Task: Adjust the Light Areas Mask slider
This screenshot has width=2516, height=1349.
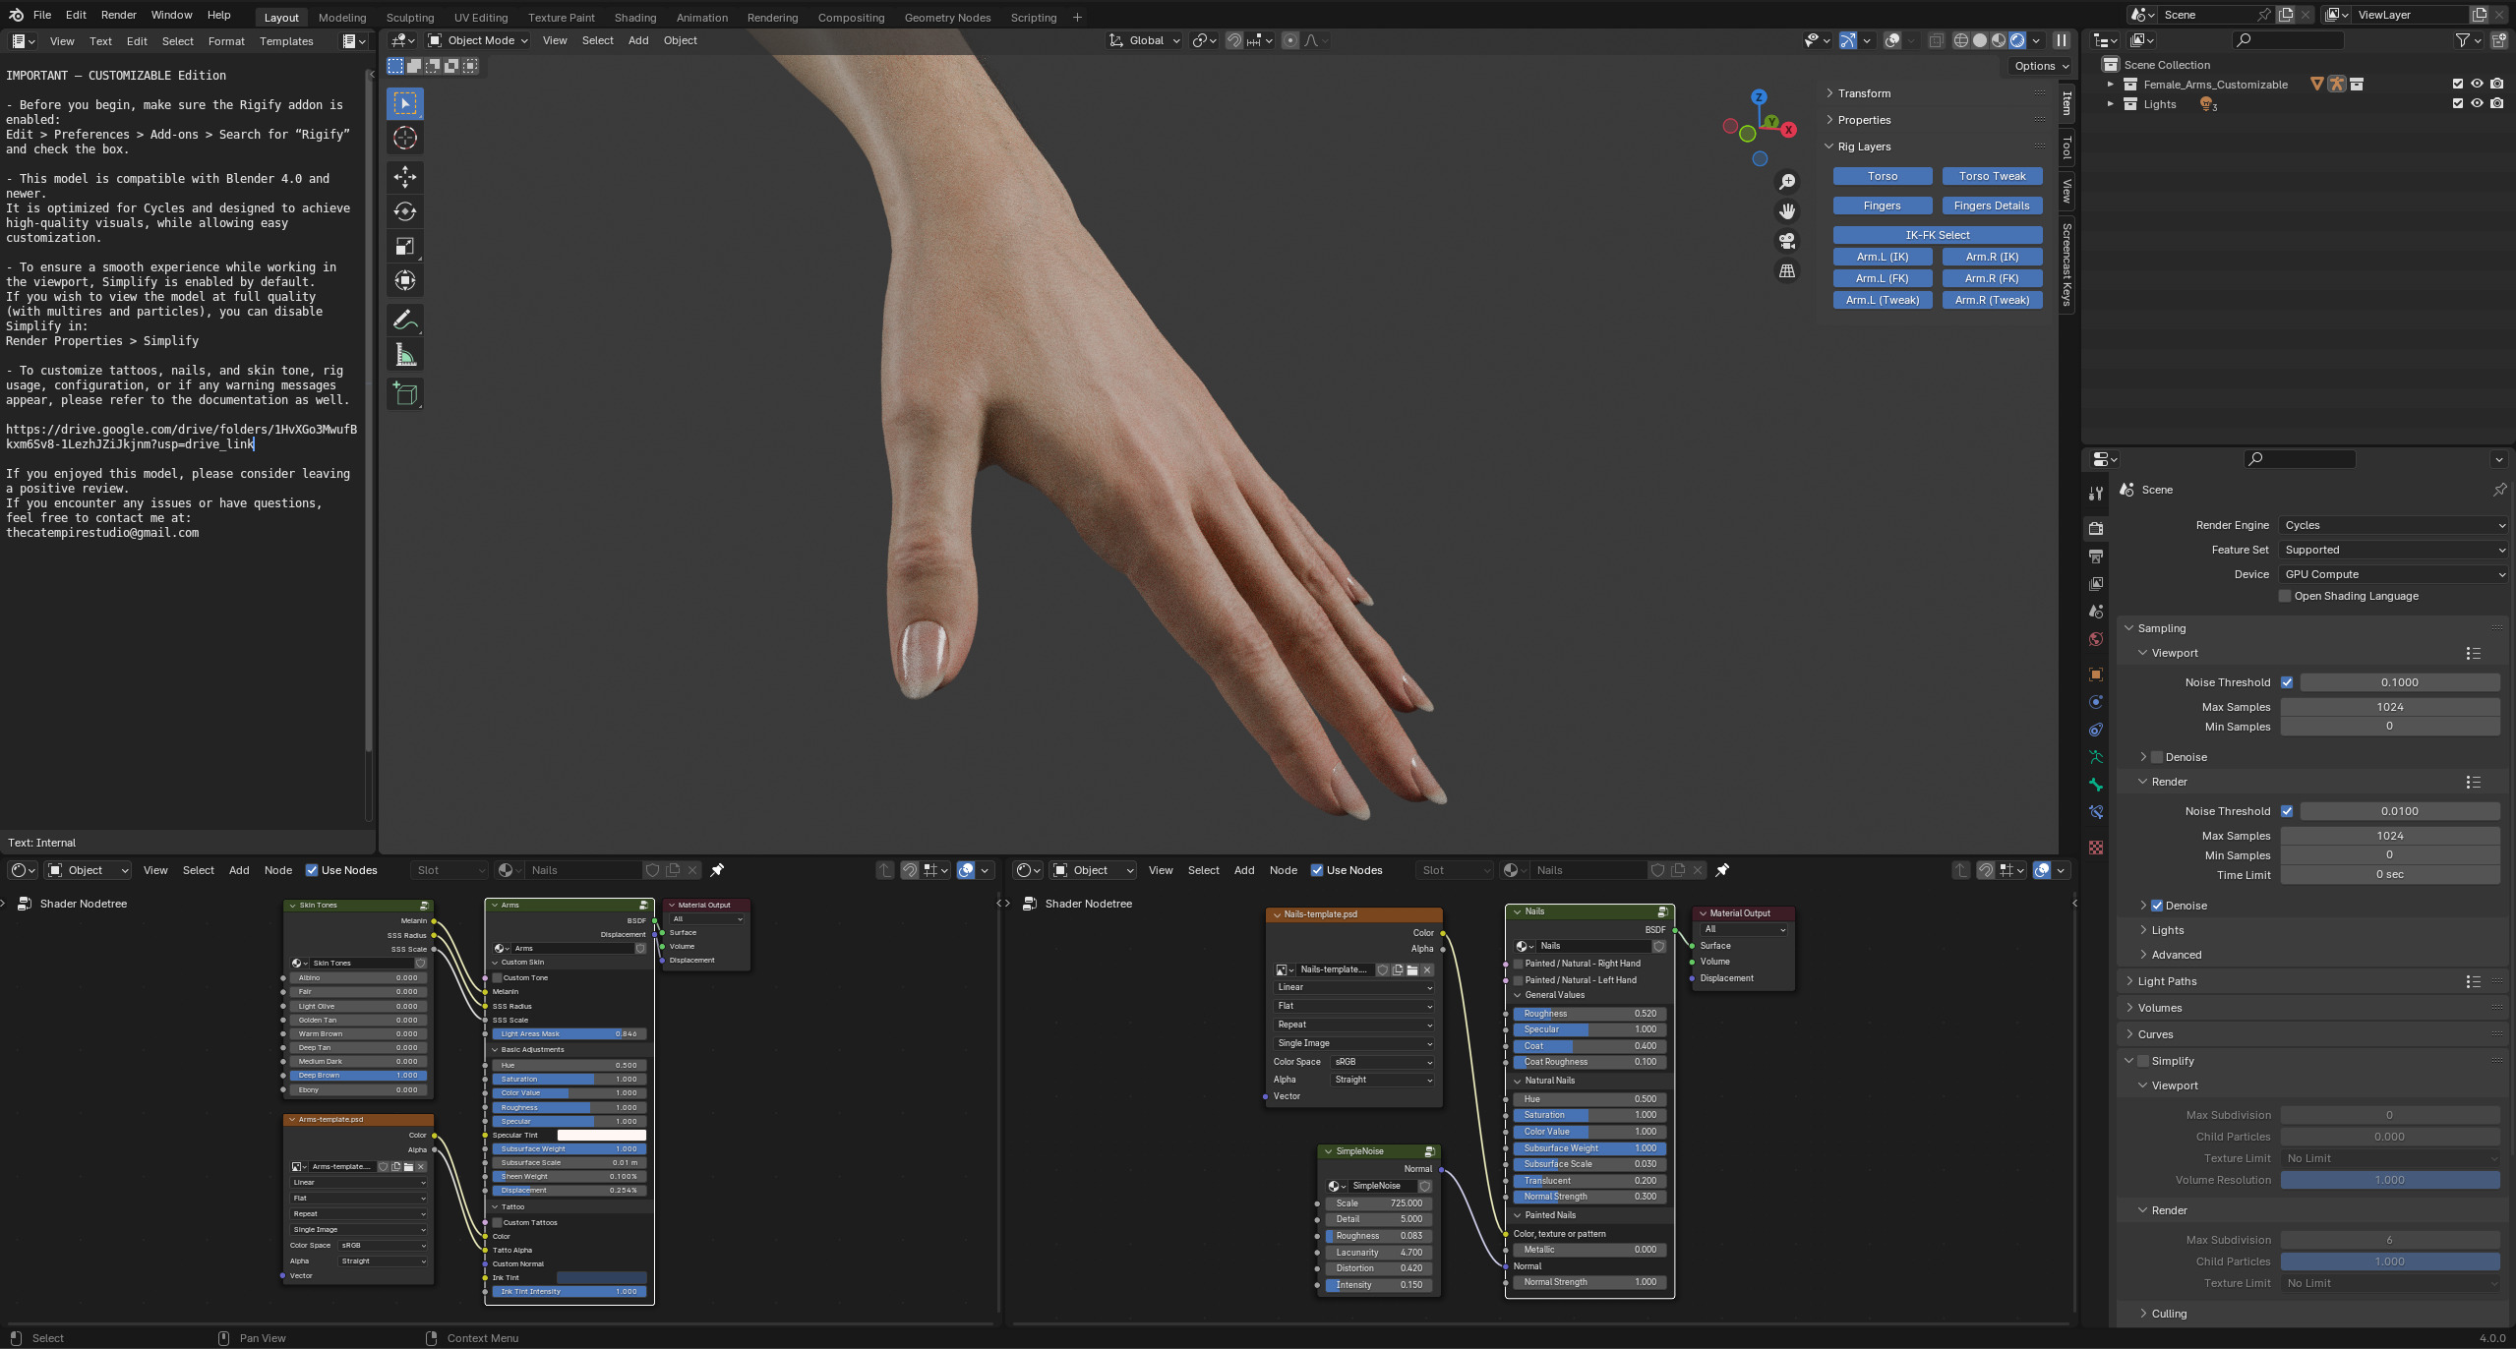Action: (x=569, y=1034)
